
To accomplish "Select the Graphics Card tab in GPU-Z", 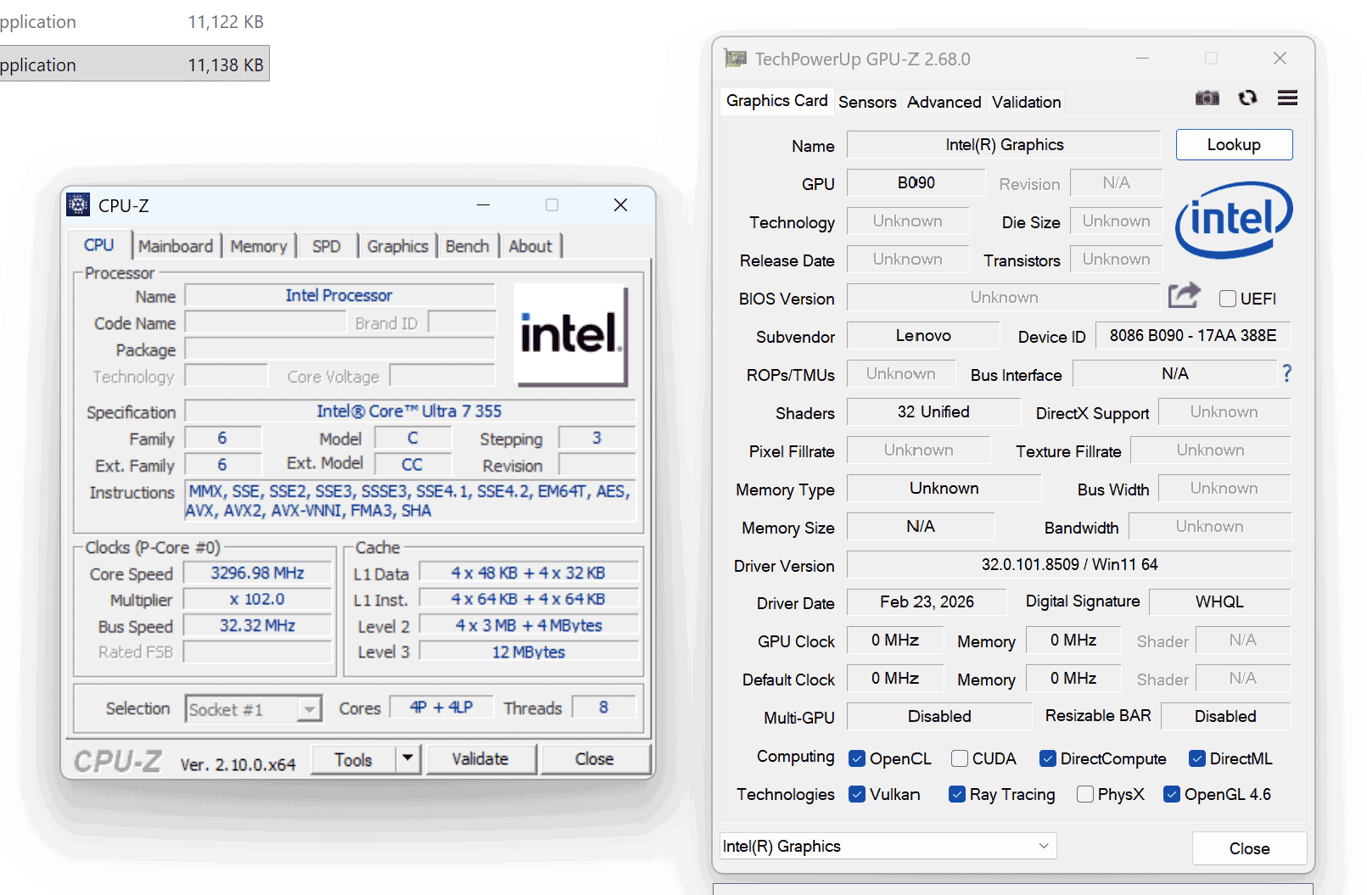I will (x=777, y=100).
